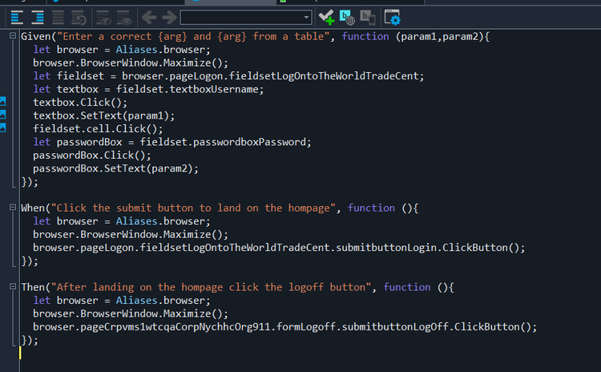601x372 pixels.
Task: Toggle the crossed-out eye hide icon
Action: click(103, 18)
